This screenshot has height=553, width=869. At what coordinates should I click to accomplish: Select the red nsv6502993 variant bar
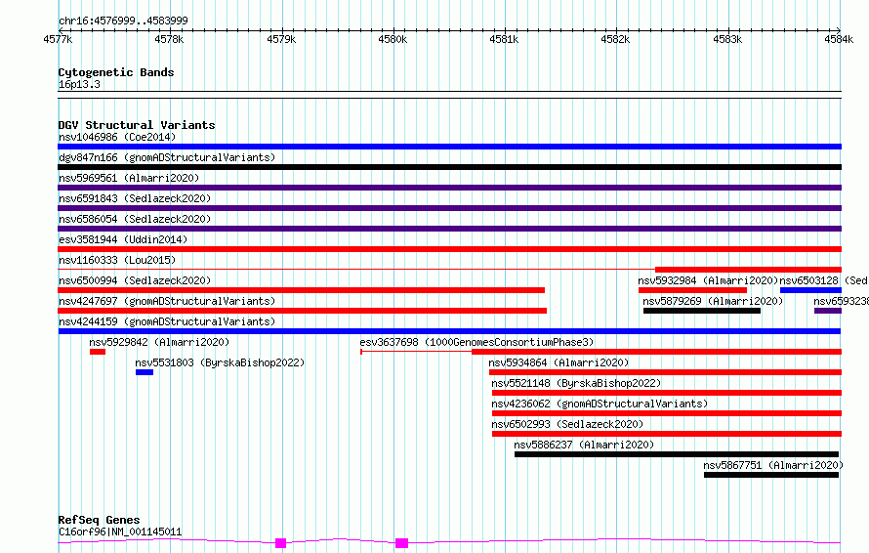[667, 434]
